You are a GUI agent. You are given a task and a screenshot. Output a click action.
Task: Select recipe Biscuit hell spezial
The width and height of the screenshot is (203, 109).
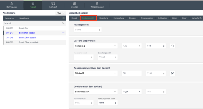(x=35, y=33)
